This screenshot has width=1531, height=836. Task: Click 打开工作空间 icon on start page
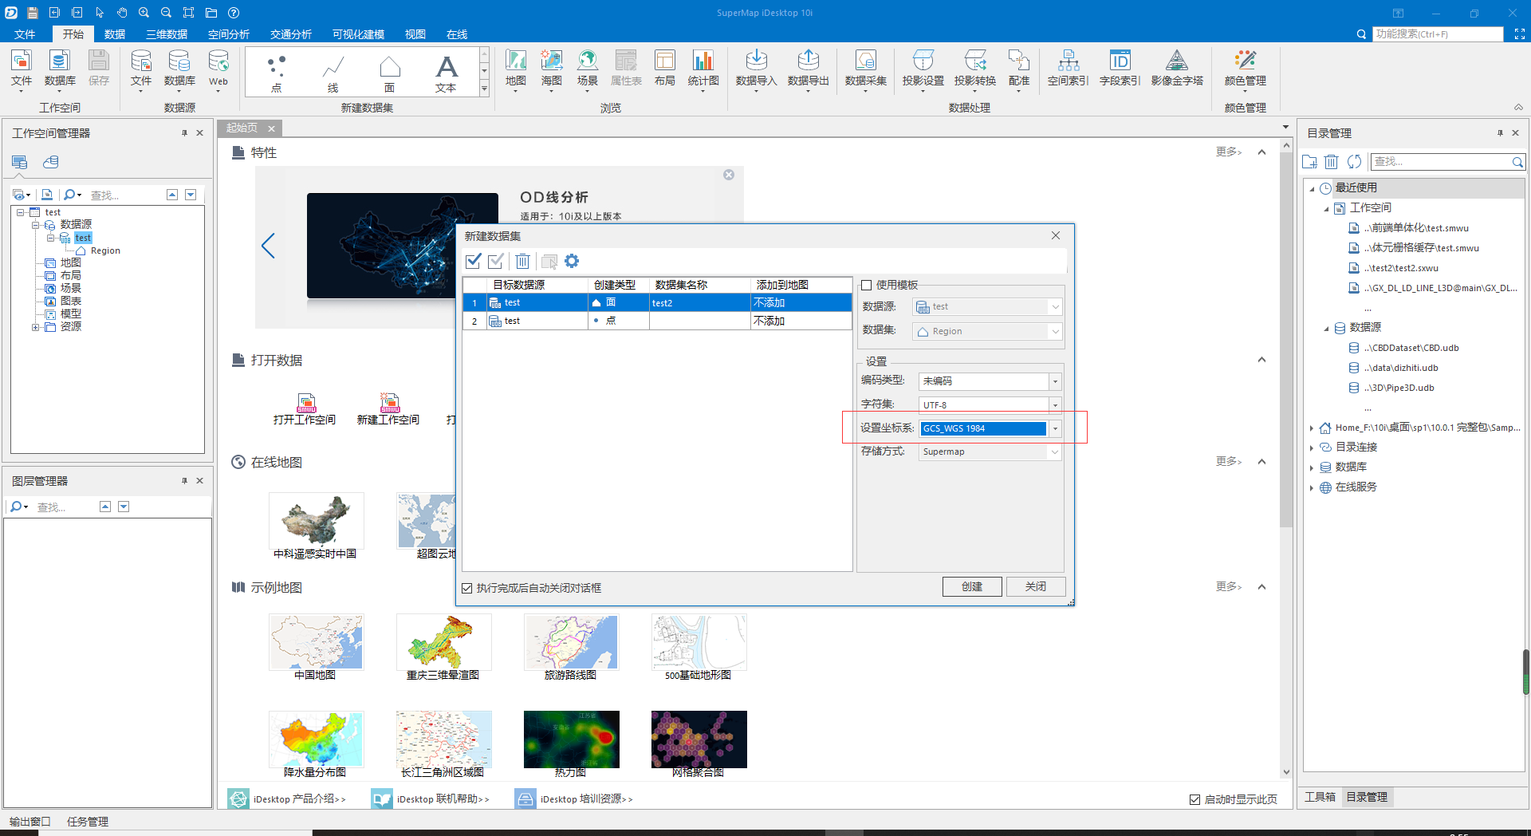(305, 403)
